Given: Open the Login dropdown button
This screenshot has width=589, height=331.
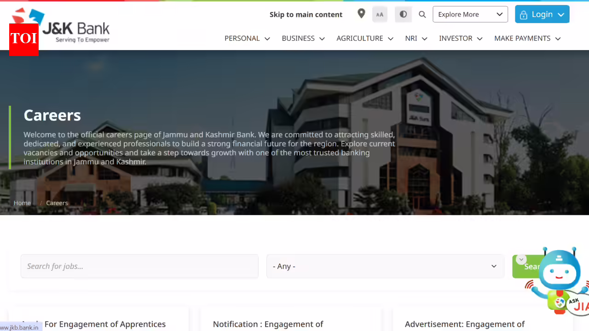Looking at the screenshot, I should (x=542, y=14).
